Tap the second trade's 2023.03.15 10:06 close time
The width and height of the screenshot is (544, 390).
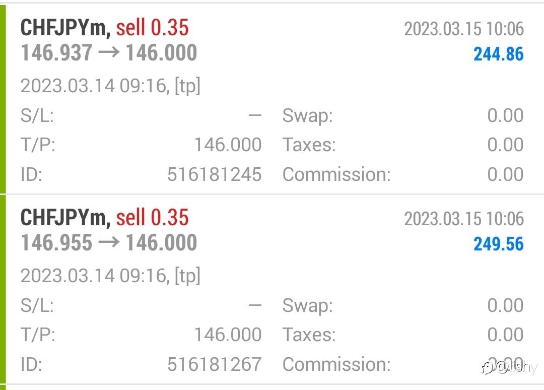[463, 219]
